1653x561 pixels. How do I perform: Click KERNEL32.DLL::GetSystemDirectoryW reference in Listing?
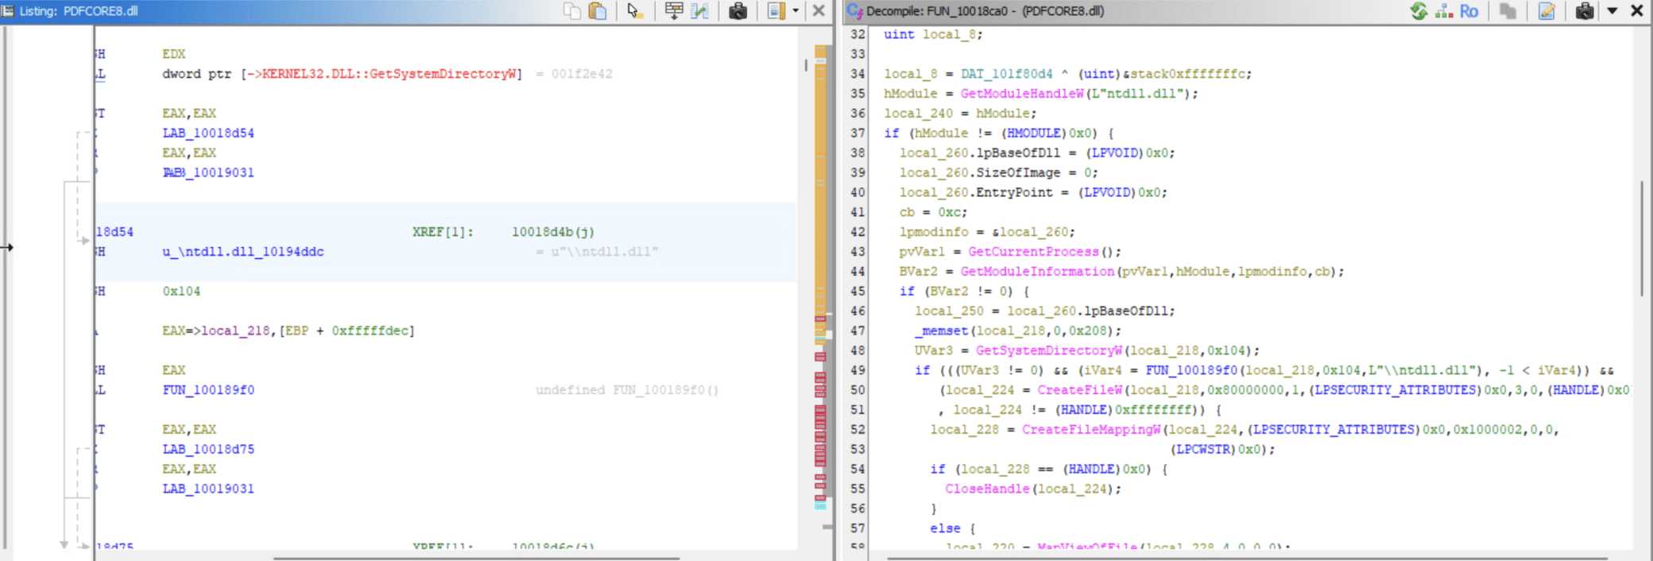click(389, 74)
